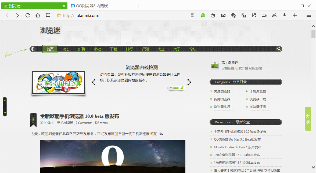Click the translate page icon
316x173 pixels.
244,15
